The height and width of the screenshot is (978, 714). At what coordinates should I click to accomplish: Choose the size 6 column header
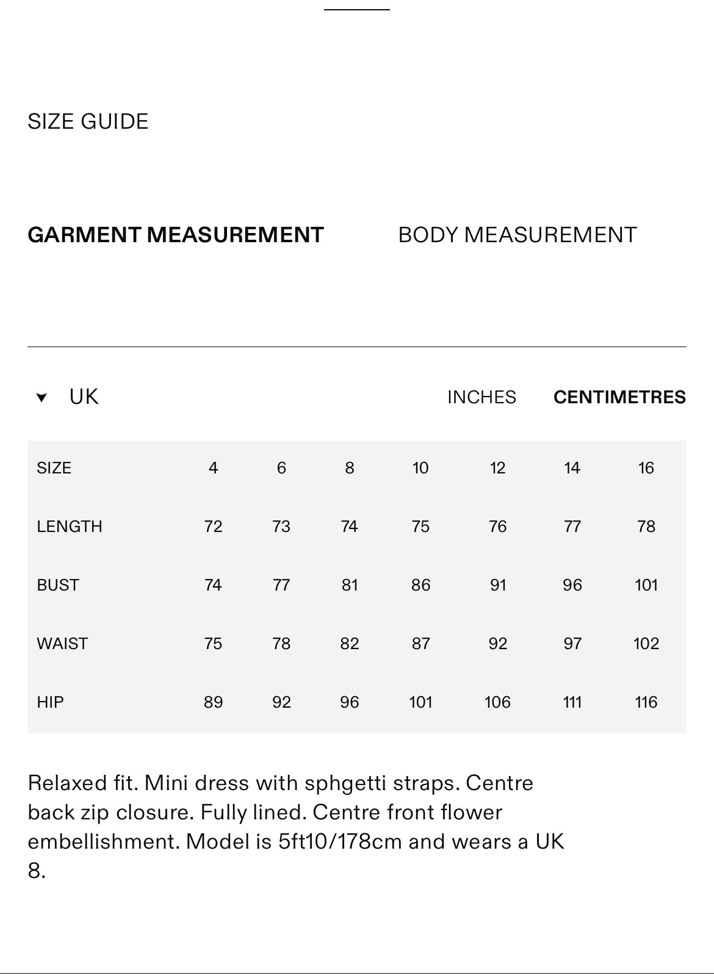pos(281,468)
